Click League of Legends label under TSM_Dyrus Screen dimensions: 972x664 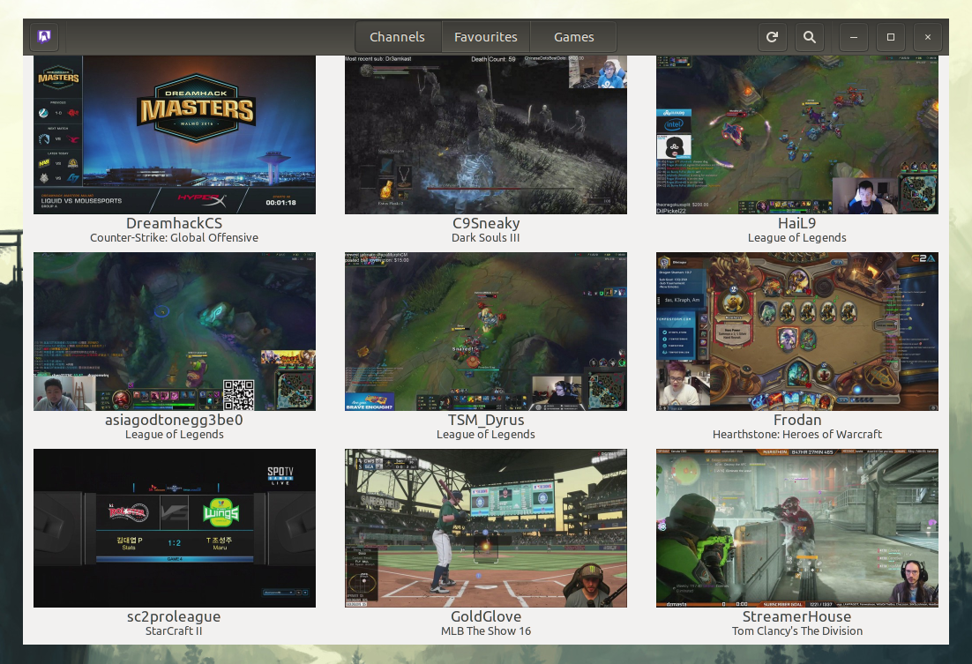pos(486,435)
